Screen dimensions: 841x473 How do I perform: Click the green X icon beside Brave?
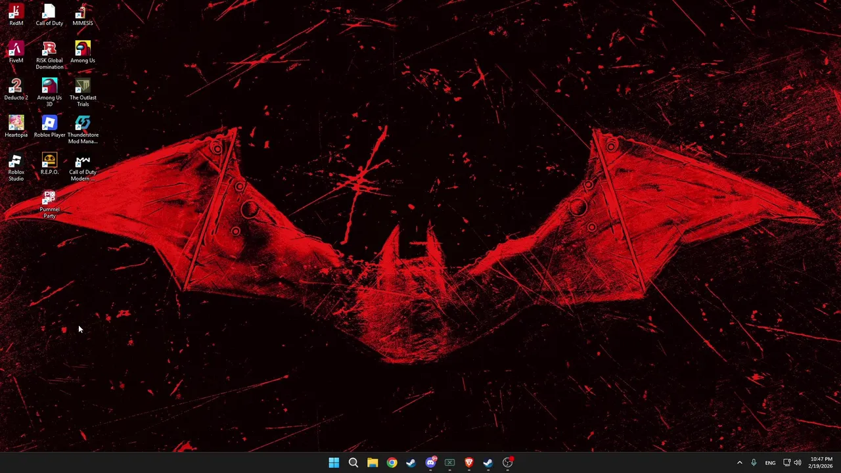(x=449, y=462)
